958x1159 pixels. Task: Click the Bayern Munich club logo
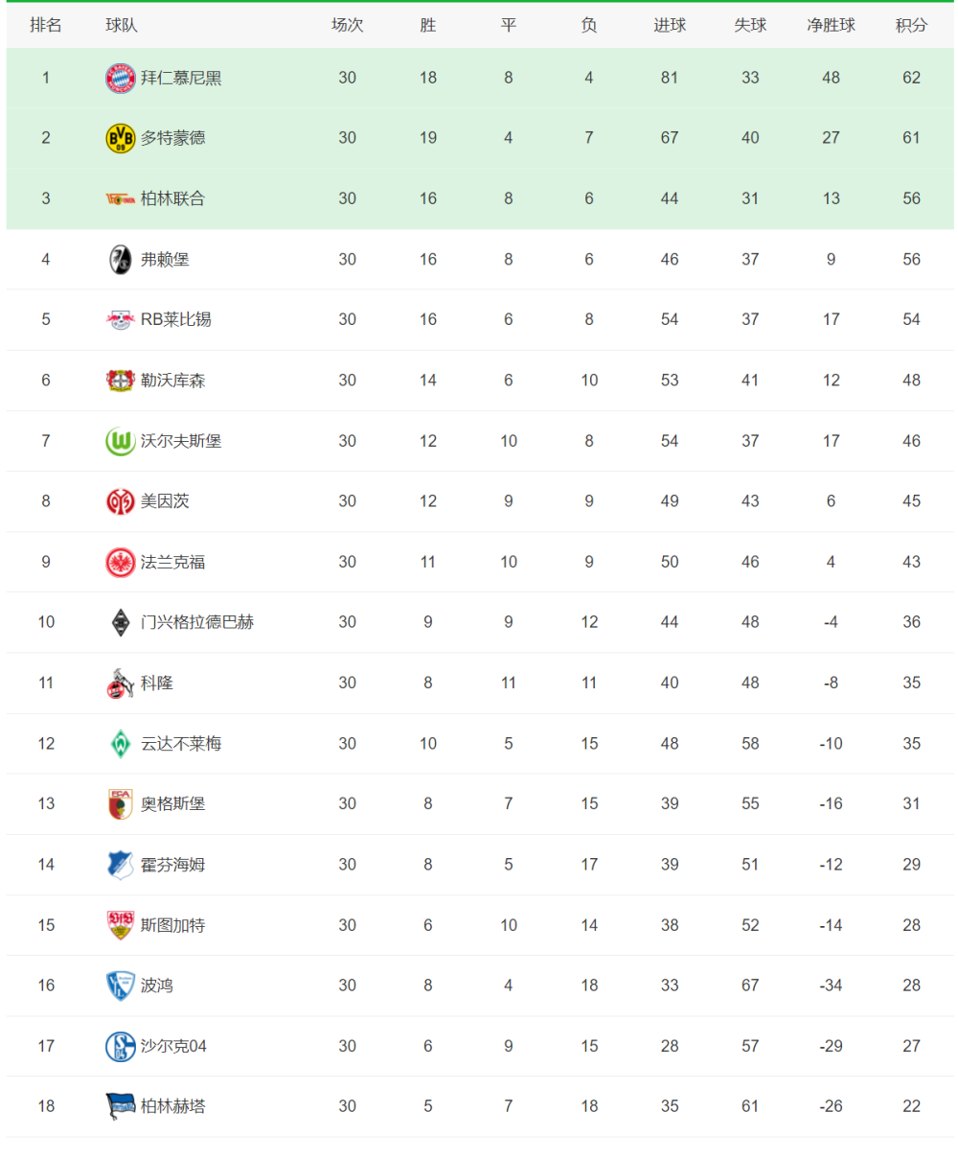tap(120, 78)
